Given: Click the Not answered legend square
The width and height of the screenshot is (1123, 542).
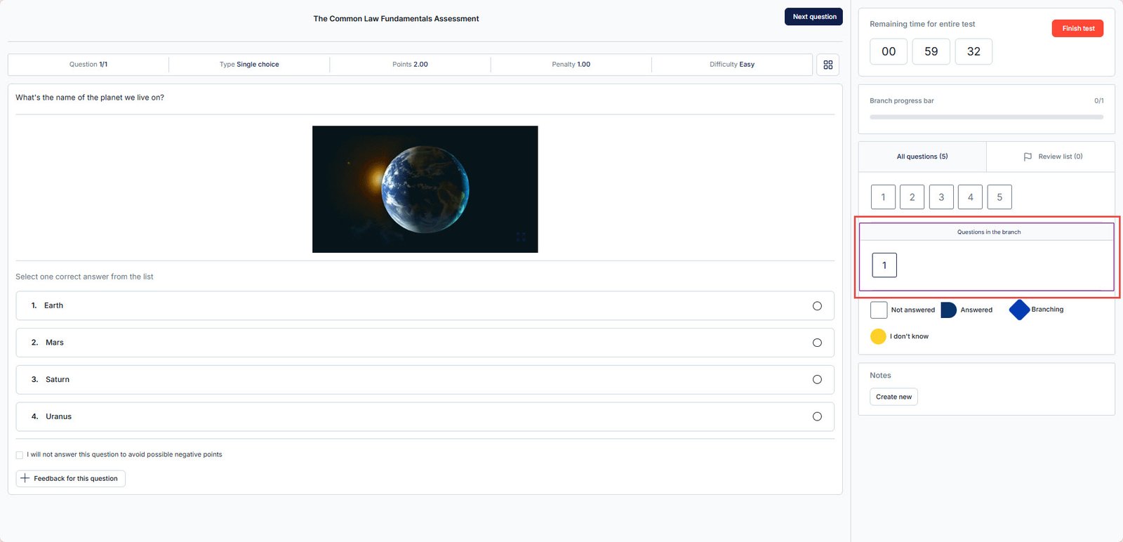Looking at the screenshot, I should pyautogui.click(x=879, y=310).
